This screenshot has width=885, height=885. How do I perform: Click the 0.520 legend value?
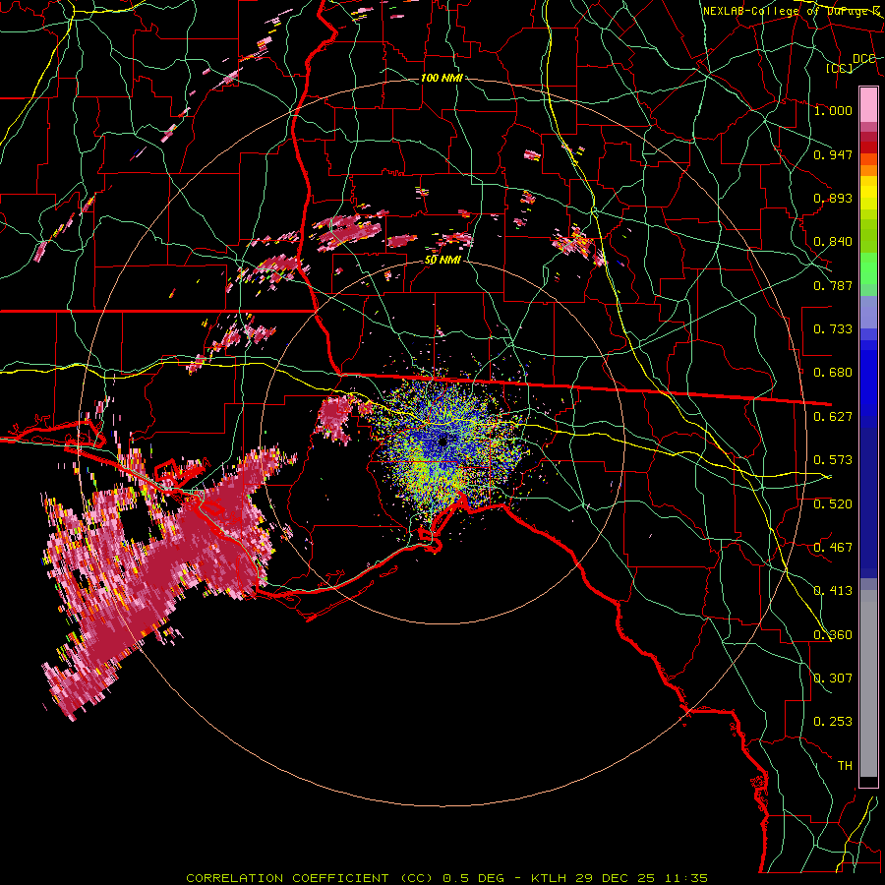833,504
